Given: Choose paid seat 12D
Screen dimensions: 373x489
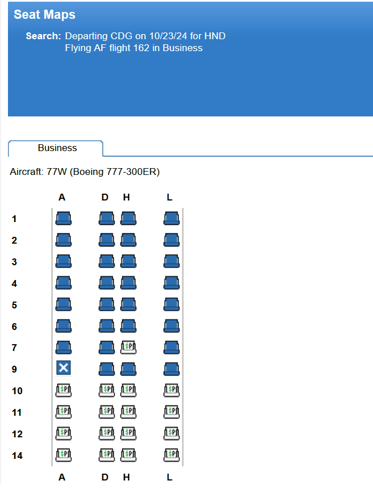Looking at the screenshot, I should 106,433.
